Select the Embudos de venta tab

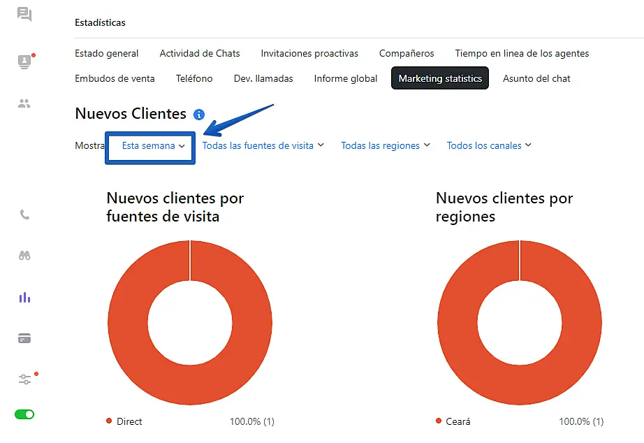(115, 78)
